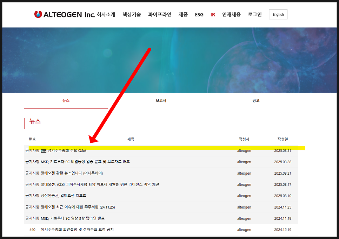Click the ALTEOGEN Inc. logo
The image size is (339, 239).
pos(65,14)
